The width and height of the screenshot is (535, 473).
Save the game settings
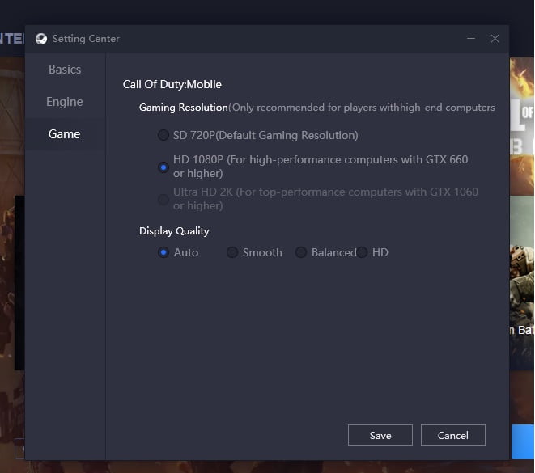380,435
